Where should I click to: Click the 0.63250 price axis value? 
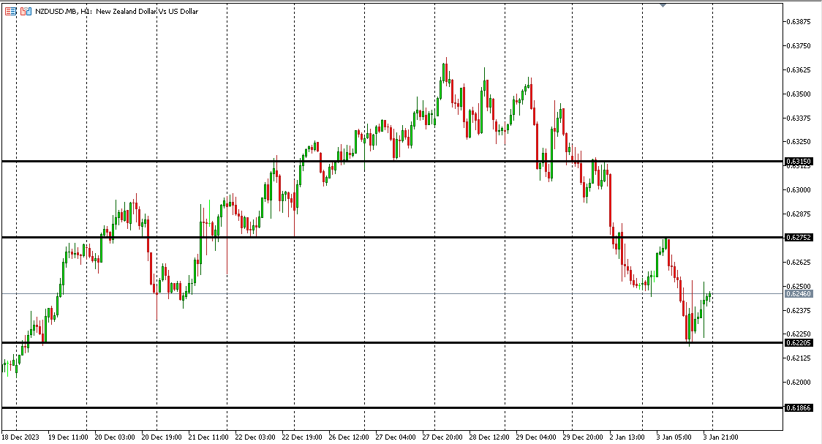[799, 141]
